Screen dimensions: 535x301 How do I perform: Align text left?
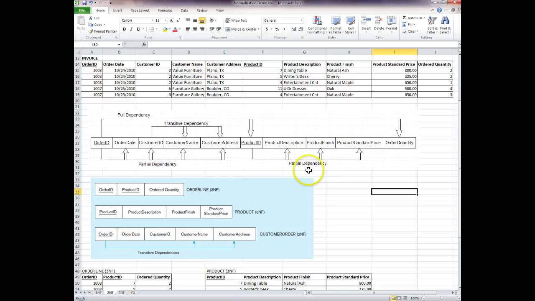(x=188, y=29)
